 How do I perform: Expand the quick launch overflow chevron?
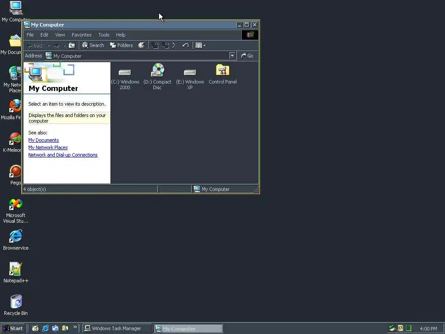click(75, 327)
